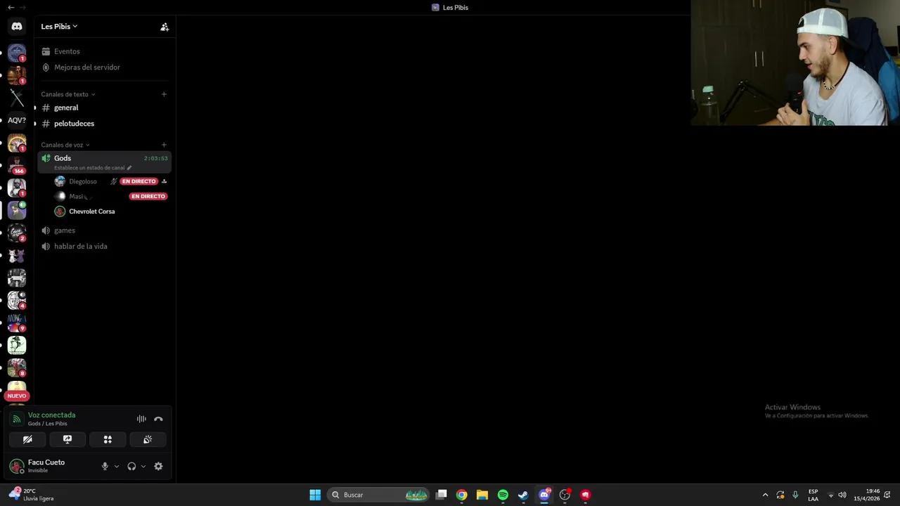
Task: Open the pelotudeces text channel
Action: click(x=104, y=124)
